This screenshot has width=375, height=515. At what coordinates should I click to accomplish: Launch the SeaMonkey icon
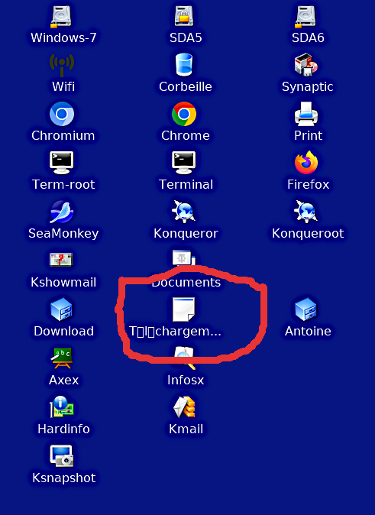tap(61, 212)
